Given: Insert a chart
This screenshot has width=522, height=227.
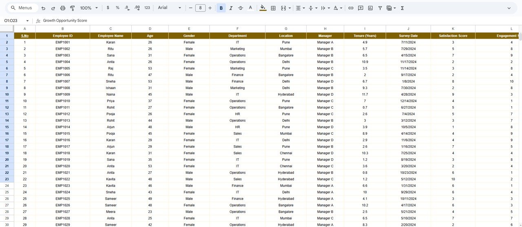Looking at the screenshot, I should click(x=370, y=8).
